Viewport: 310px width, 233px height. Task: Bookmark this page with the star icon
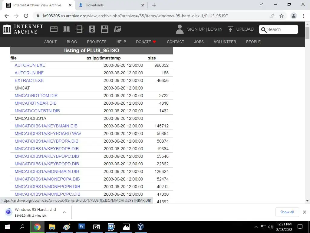pos(282,16)
